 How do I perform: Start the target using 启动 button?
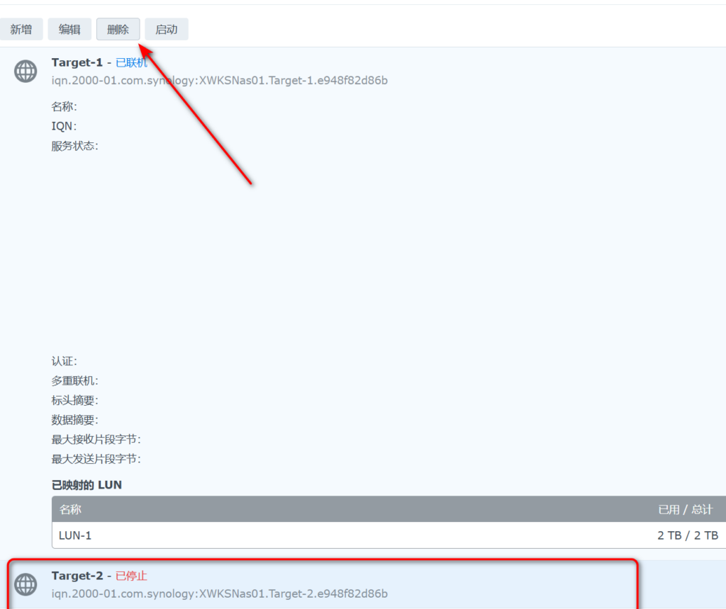coord(166,30)
